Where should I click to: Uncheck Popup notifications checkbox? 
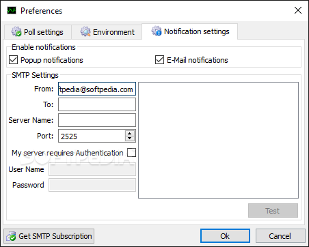tap(13, 60)
